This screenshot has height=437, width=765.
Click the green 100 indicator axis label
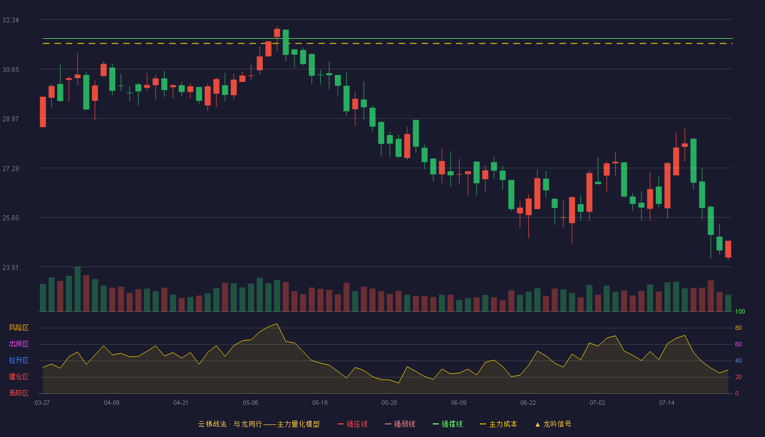740,312
